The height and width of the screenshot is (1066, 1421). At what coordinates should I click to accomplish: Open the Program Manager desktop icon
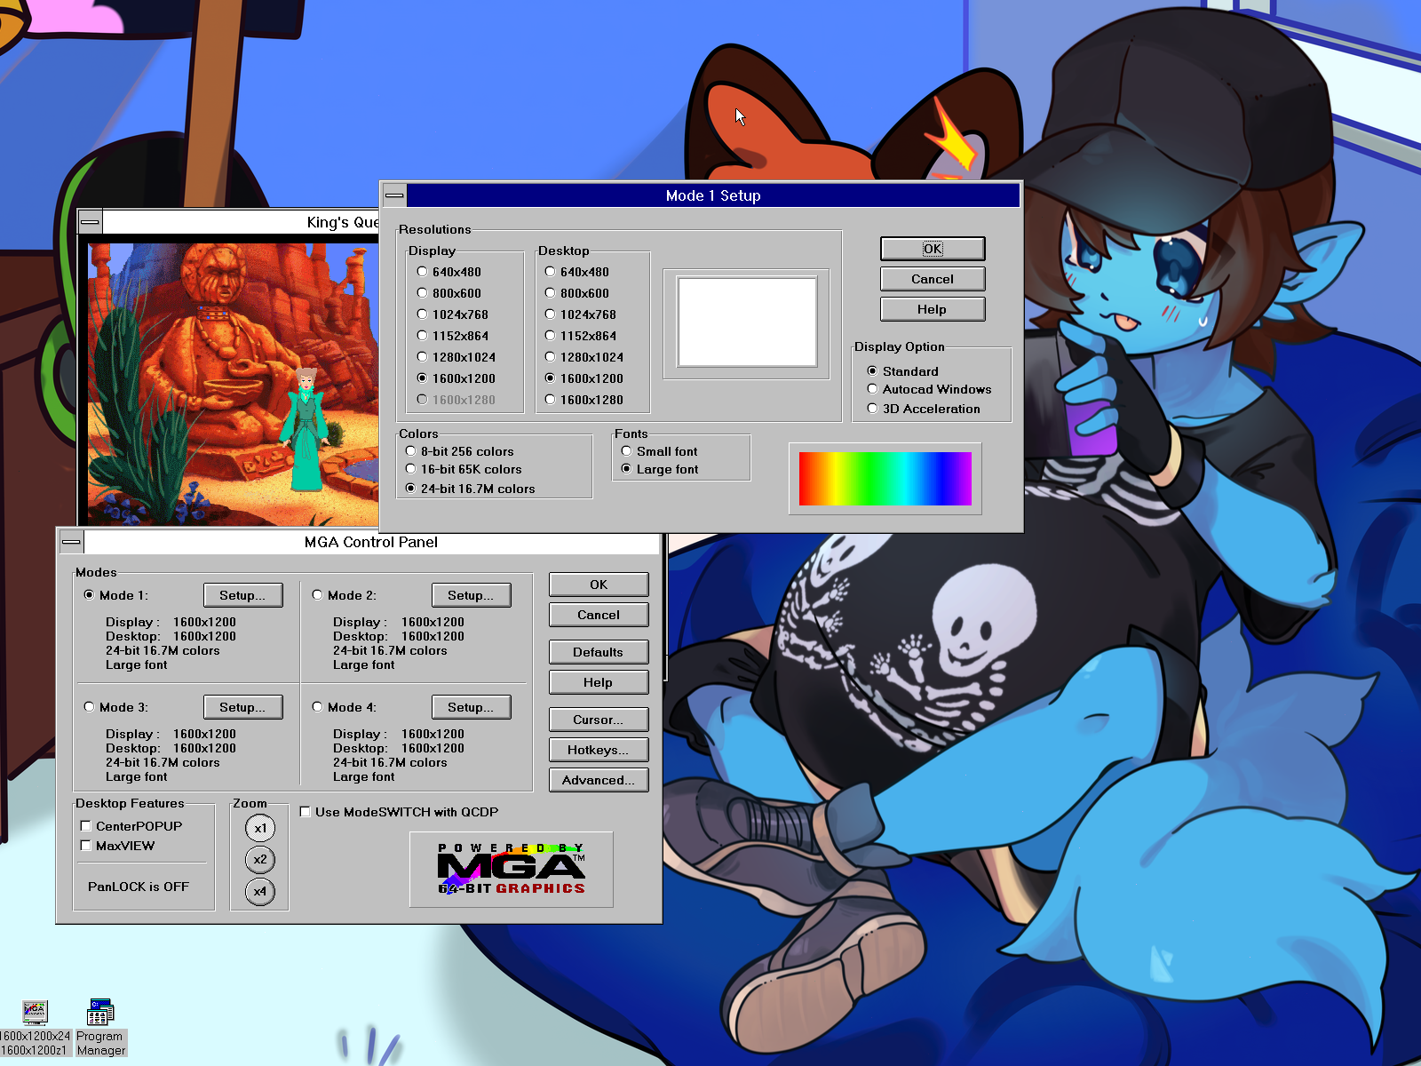[100, 1013]
